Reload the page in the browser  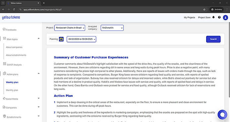coord(14,9)
